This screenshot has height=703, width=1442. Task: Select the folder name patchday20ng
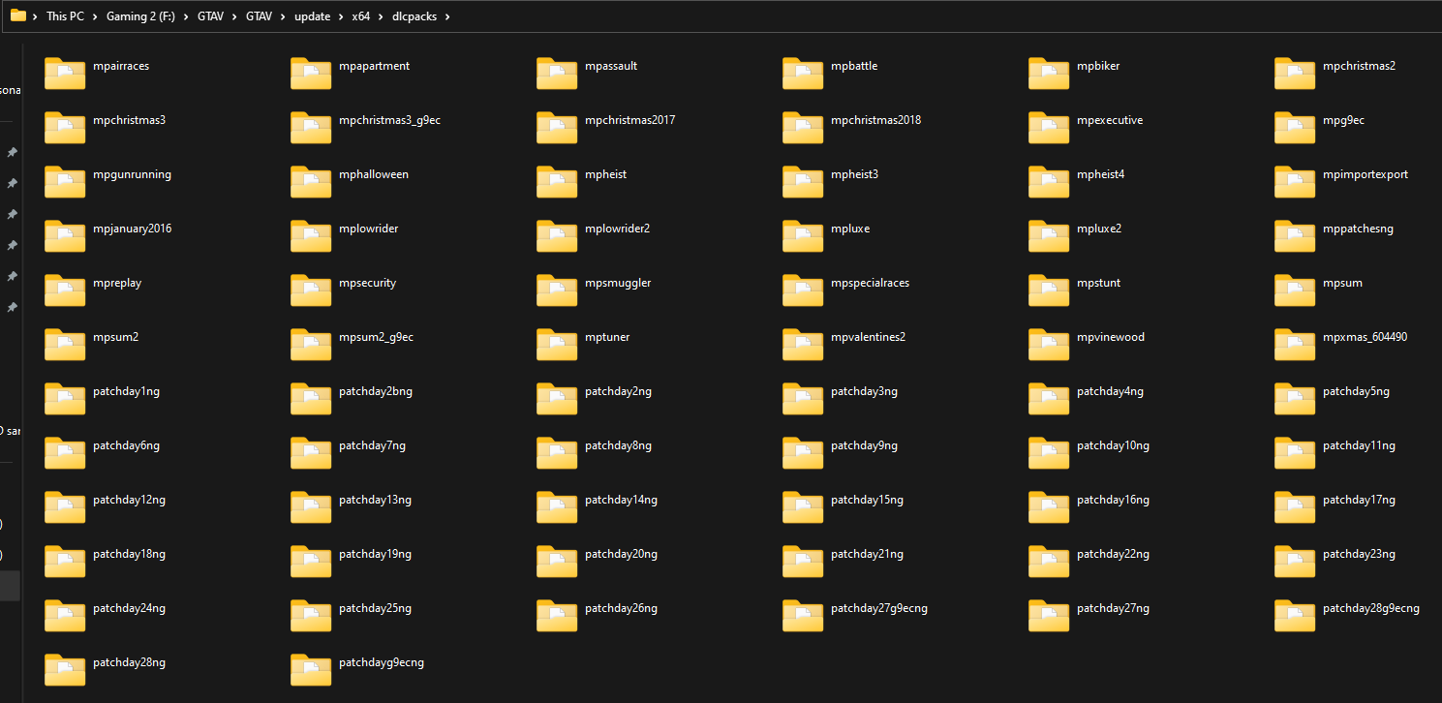pos(622,554)
